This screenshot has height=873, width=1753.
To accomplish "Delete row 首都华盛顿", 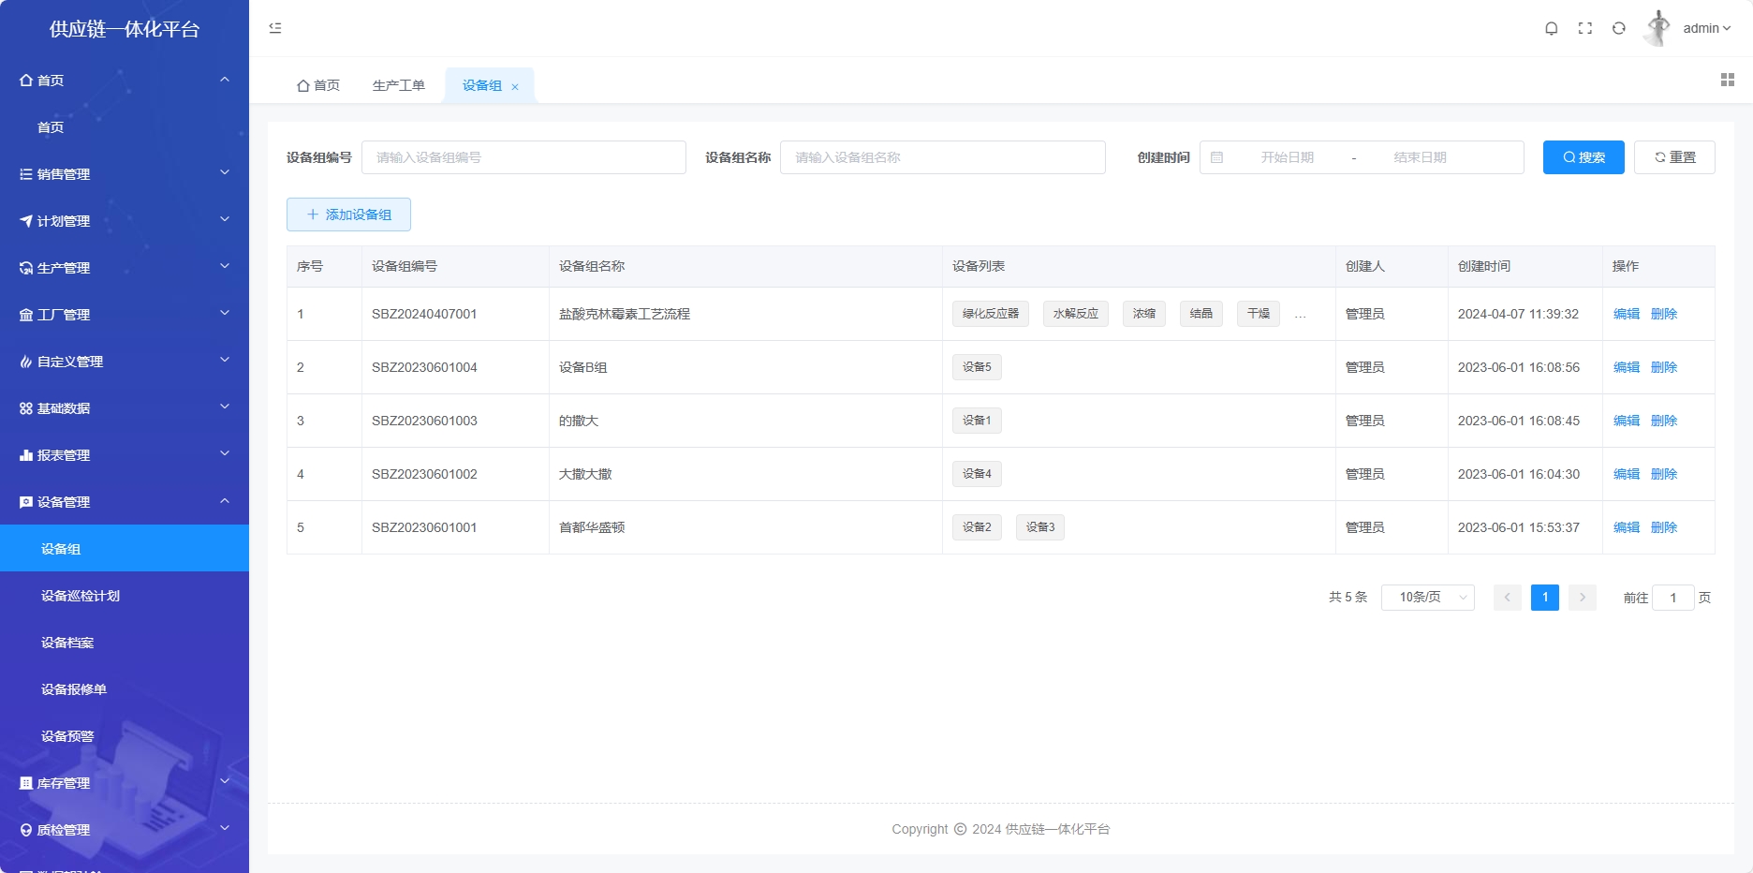I will pos(1664,527).
